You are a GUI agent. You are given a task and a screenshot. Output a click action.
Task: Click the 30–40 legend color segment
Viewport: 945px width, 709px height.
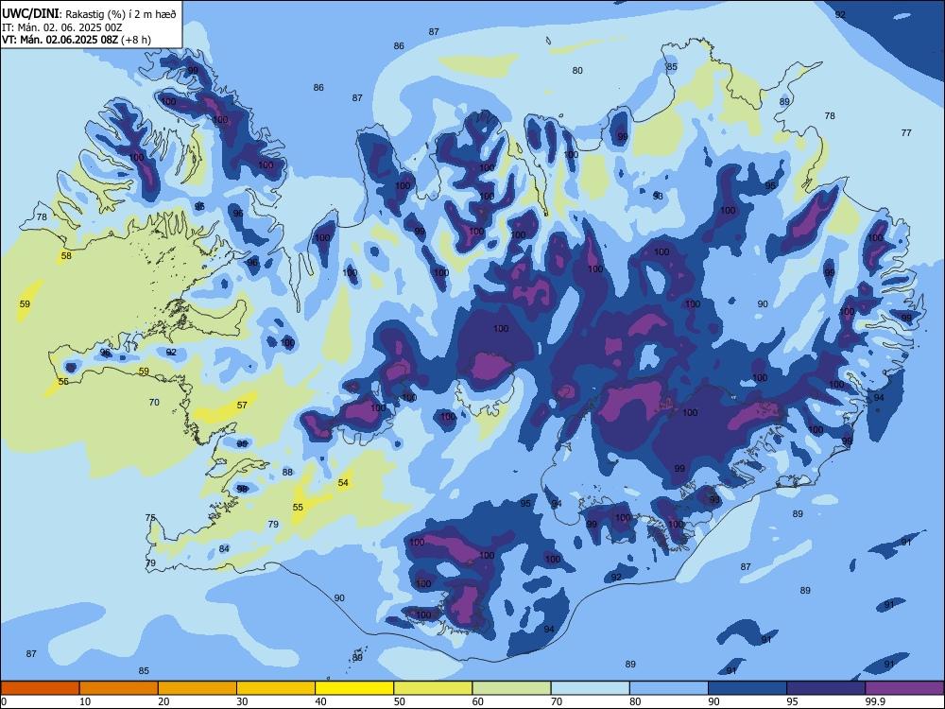pyautogui.click(x=276, y=688)
